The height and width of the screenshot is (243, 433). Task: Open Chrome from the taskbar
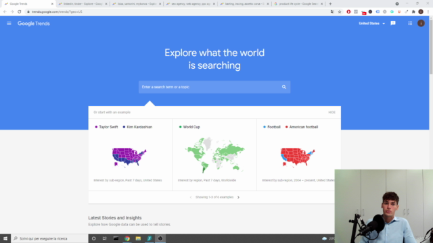127,238
